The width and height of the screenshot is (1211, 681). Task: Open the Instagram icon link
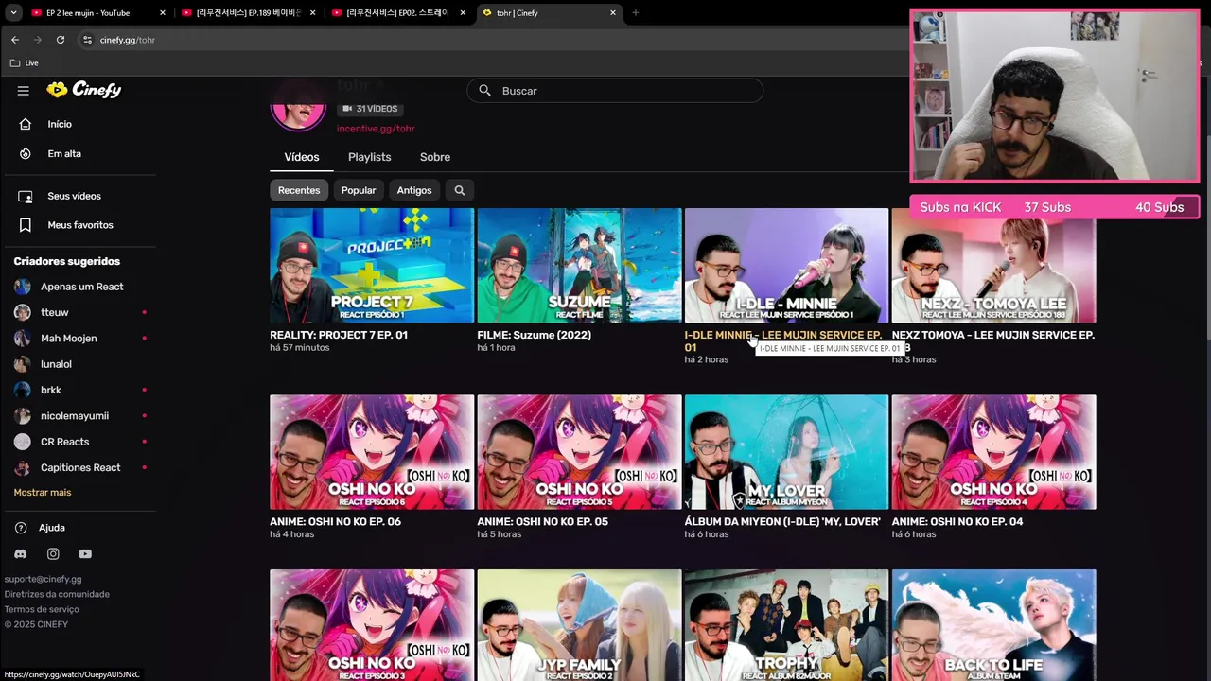pos(53,554)
